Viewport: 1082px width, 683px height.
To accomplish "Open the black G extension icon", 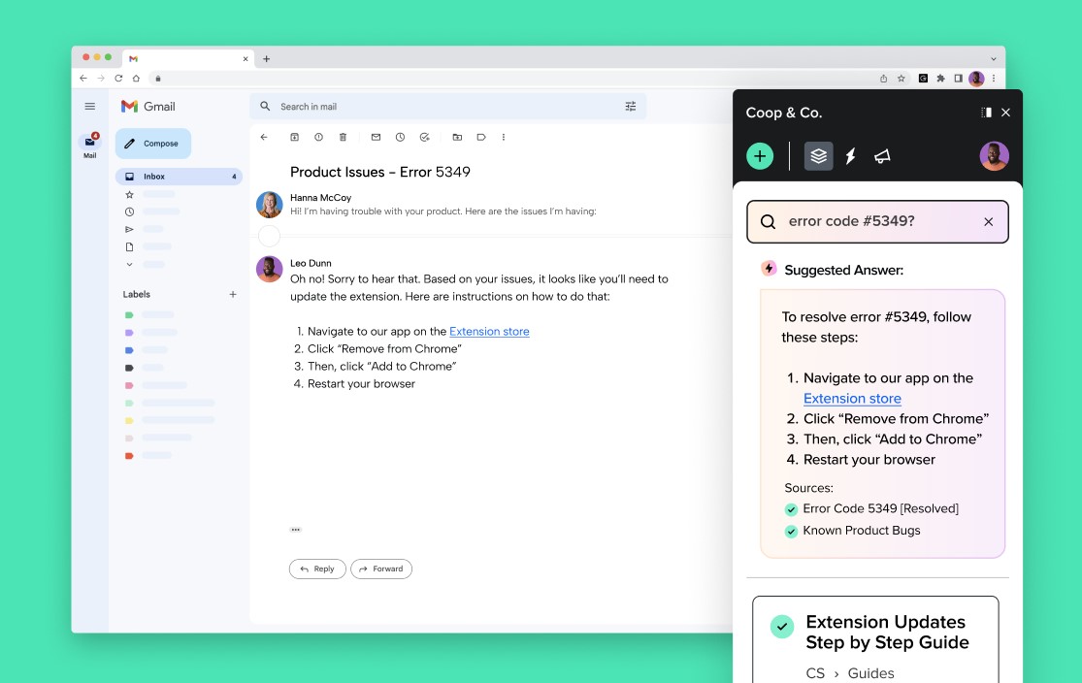I will pos(923,78).
